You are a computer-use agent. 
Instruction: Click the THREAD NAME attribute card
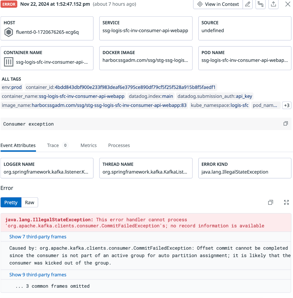tap(146, 168)
